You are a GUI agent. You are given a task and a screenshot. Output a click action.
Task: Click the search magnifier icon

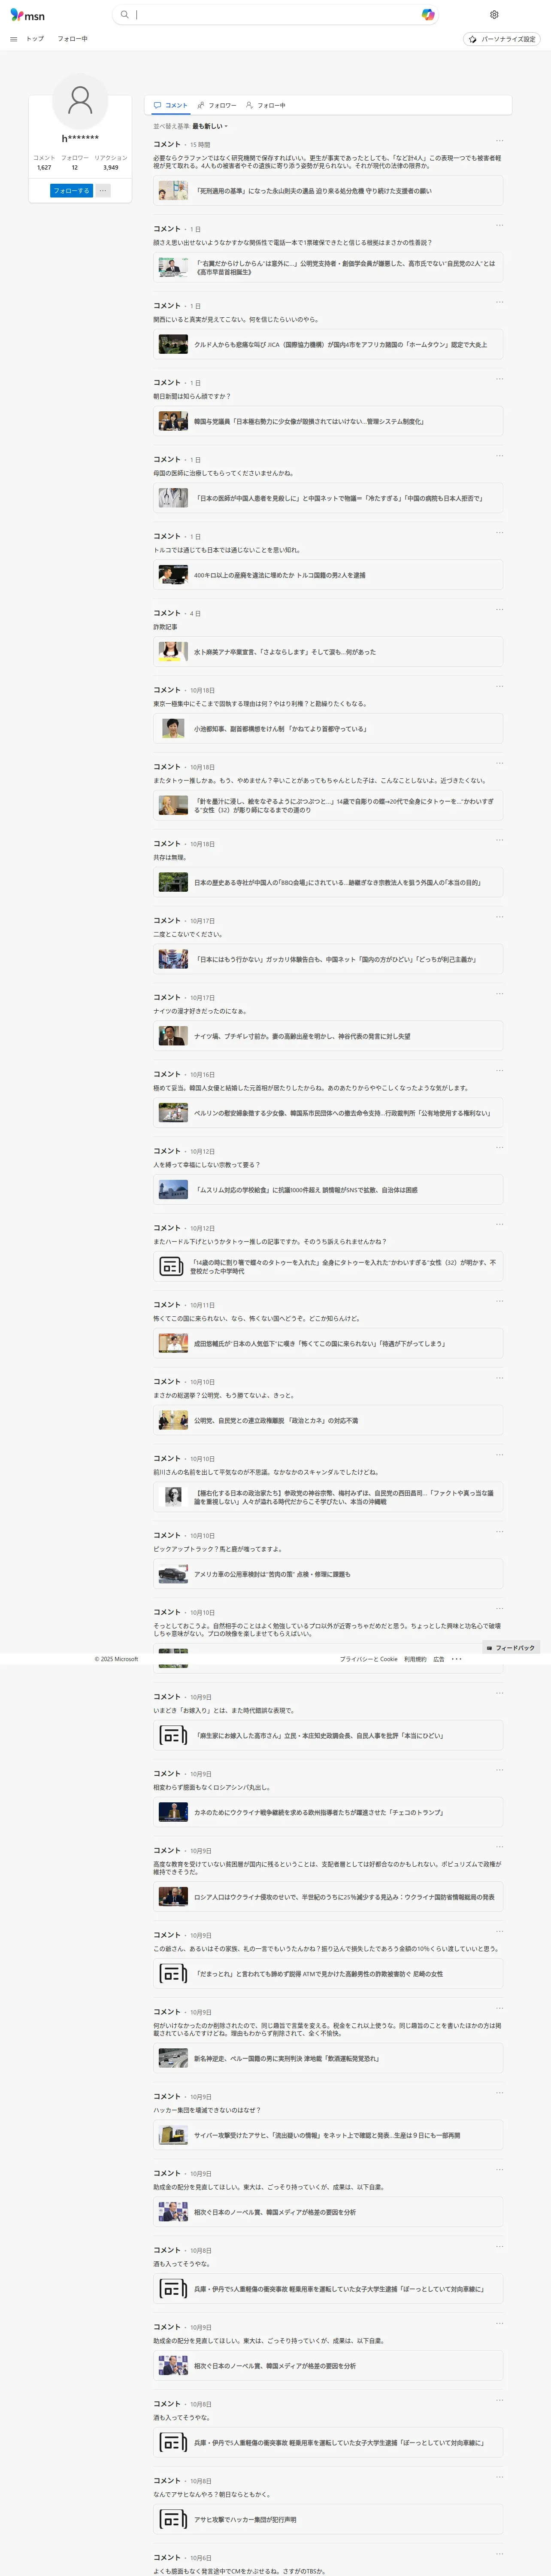pyautogui.click(x=124, y=15)
